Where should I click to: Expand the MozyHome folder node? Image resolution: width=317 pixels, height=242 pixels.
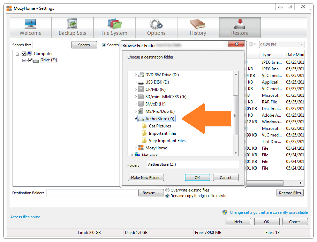coord(136,148)
